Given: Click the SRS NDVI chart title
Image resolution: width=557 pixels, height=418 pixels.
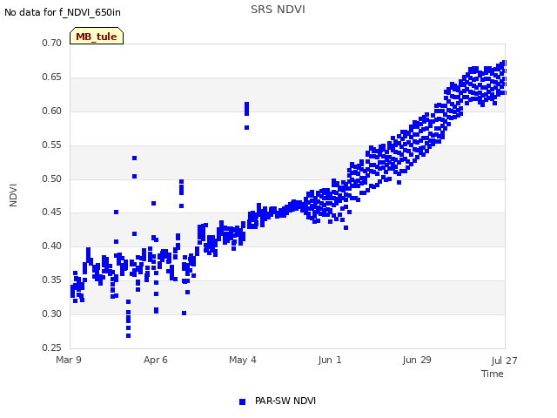Looking at the screenshot, I should coord(278,10).
